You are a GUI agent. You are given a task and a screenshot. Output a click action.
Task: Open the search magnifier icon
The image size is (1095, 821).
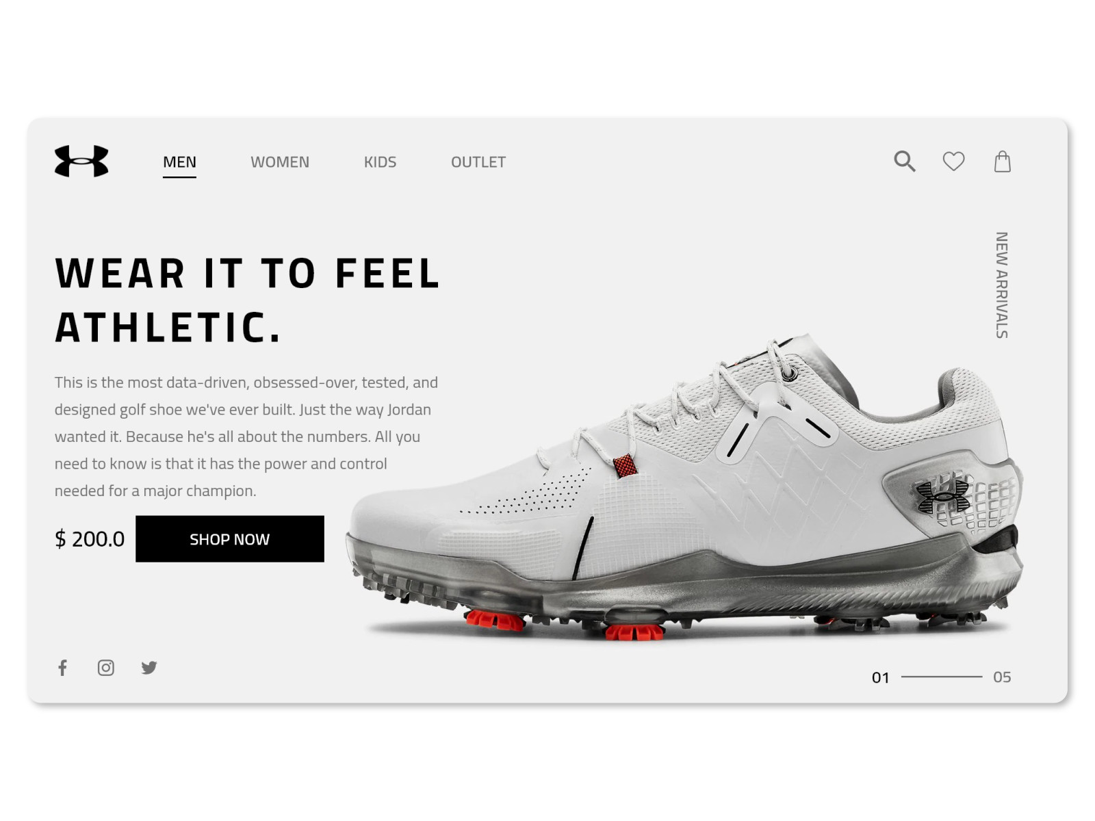click(904, 161)
